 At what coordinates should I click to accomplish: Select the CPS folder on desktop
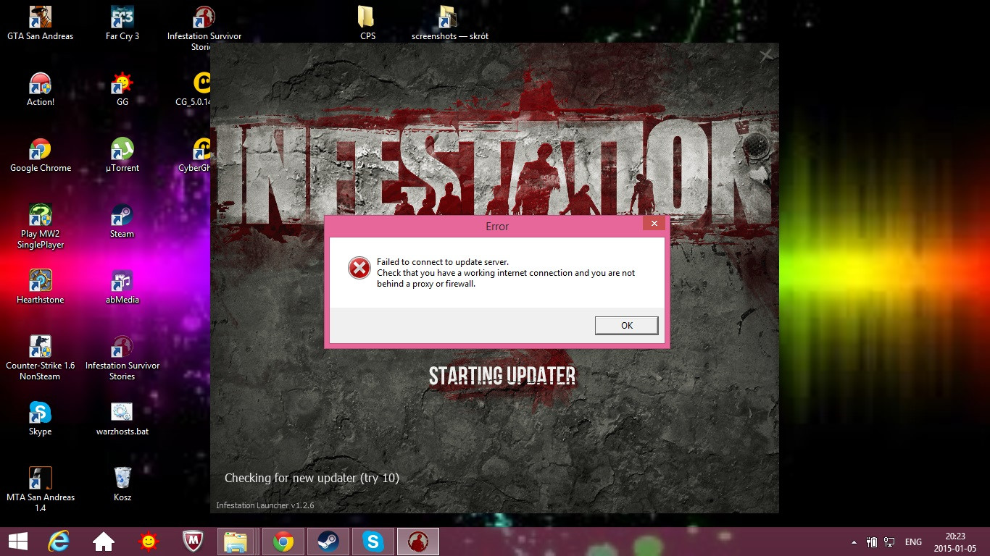367,23
